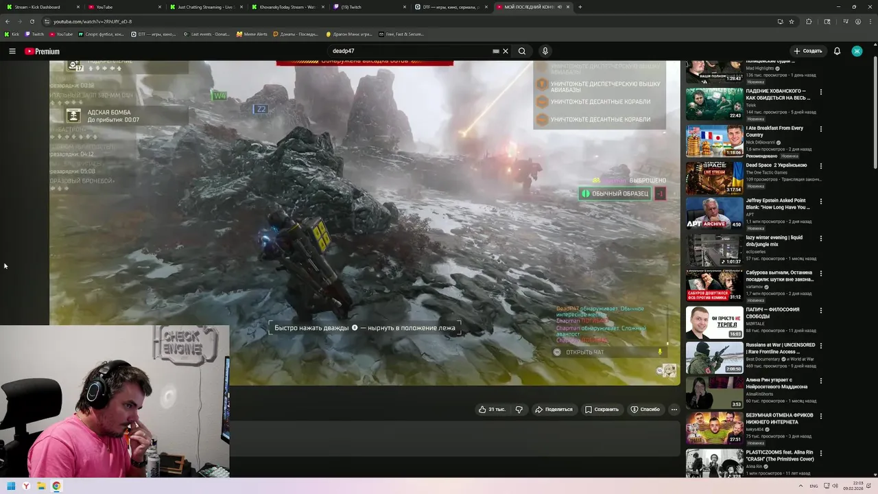The width and height of the screenshot is (878, 494).
Task: Click the 'Сохранить' save button
Action: tap(602, 410)
